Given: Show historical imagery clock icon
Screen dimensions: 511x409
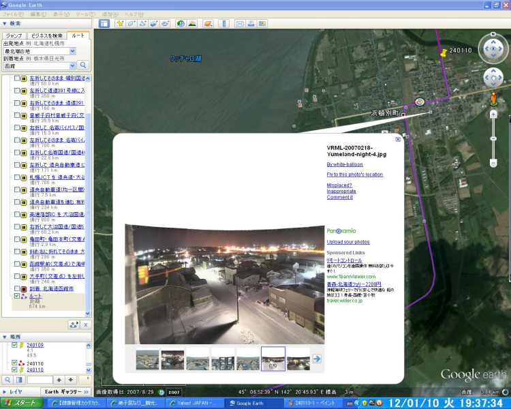Looking at the screenshot, I should pos(181,23).
